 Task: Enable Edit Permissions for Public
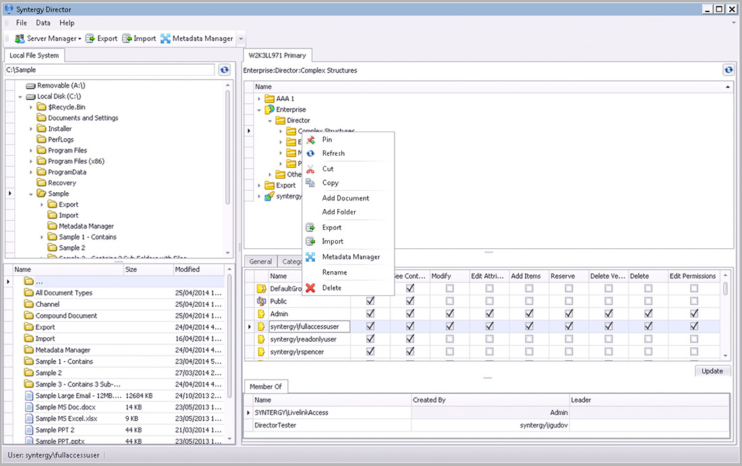pos(694,301)
